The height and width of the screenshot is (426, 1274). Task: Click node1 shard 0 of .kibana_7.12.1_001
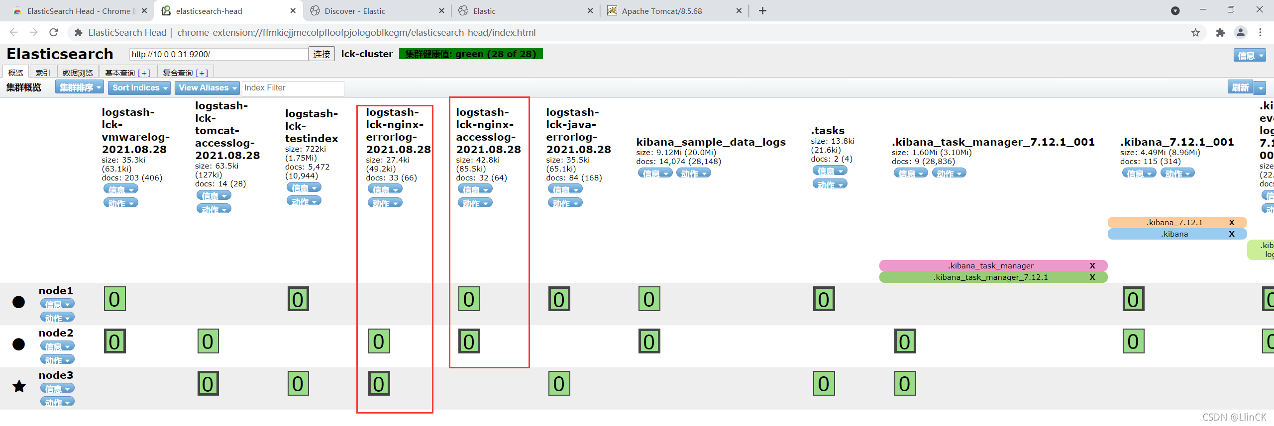click(1133, 299)
